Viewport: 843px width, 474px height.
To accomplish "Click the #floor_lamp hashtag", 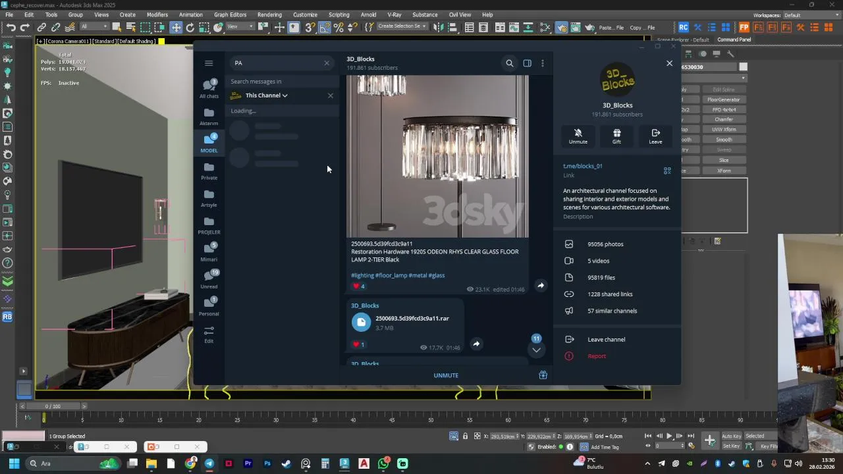I will pyautogui.click(x=391, y=275).
